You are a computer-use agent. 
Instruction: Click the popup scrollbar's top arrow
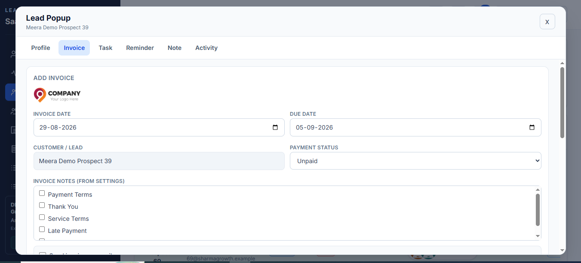coord(562,63)
